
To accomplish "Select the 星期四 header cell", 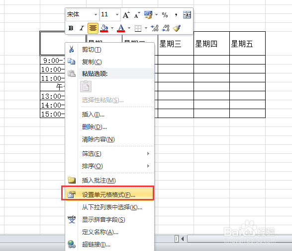I will coord(211,44).
